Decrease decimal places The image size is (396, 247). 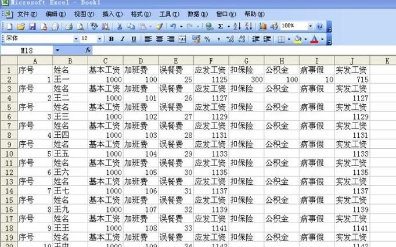pos(242,39)
